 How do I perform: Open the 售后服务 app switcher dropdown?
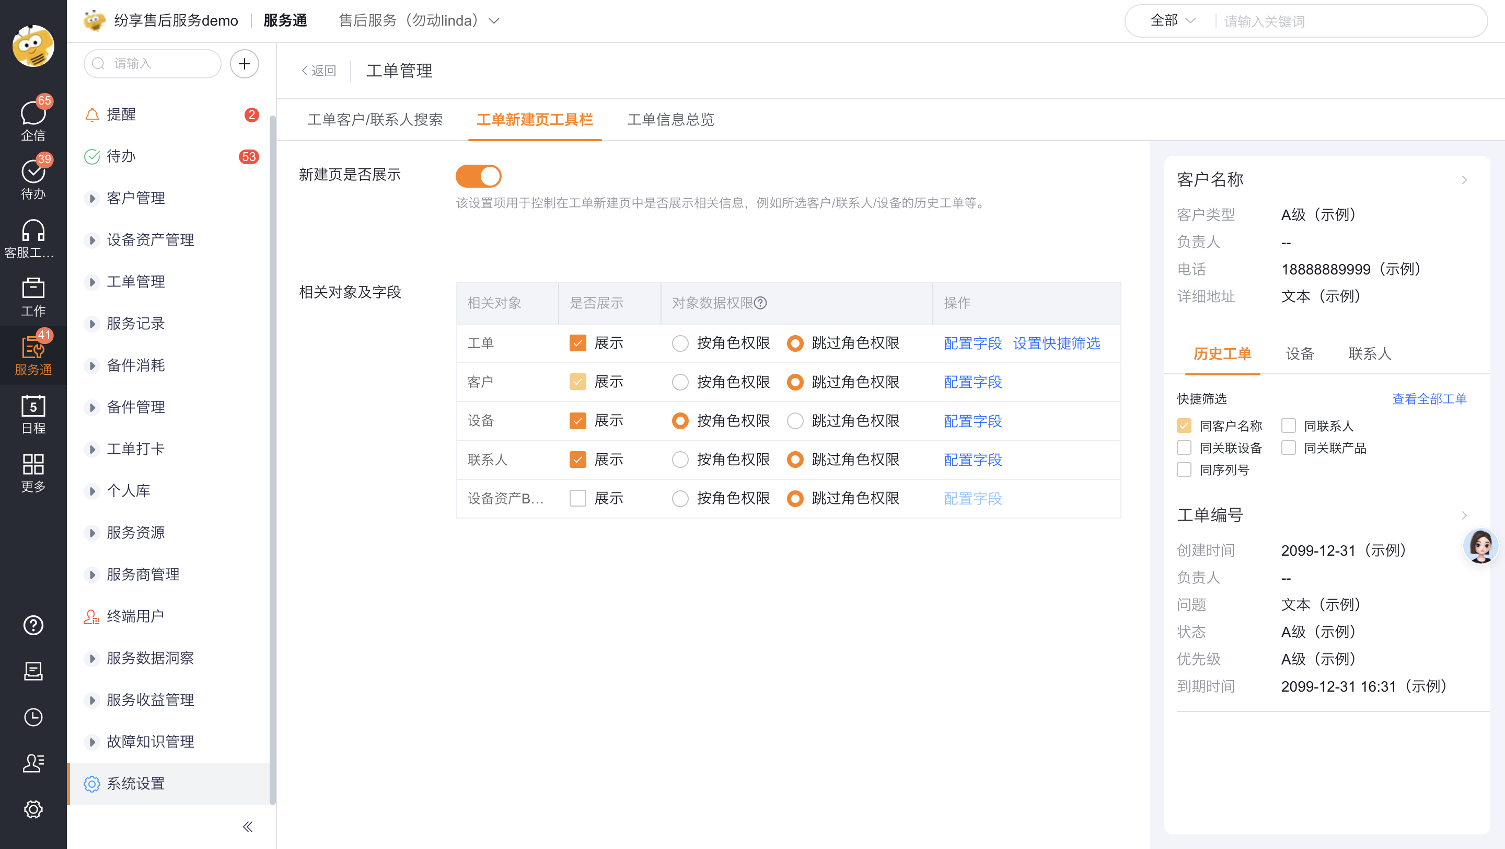[x=419, y=20]
